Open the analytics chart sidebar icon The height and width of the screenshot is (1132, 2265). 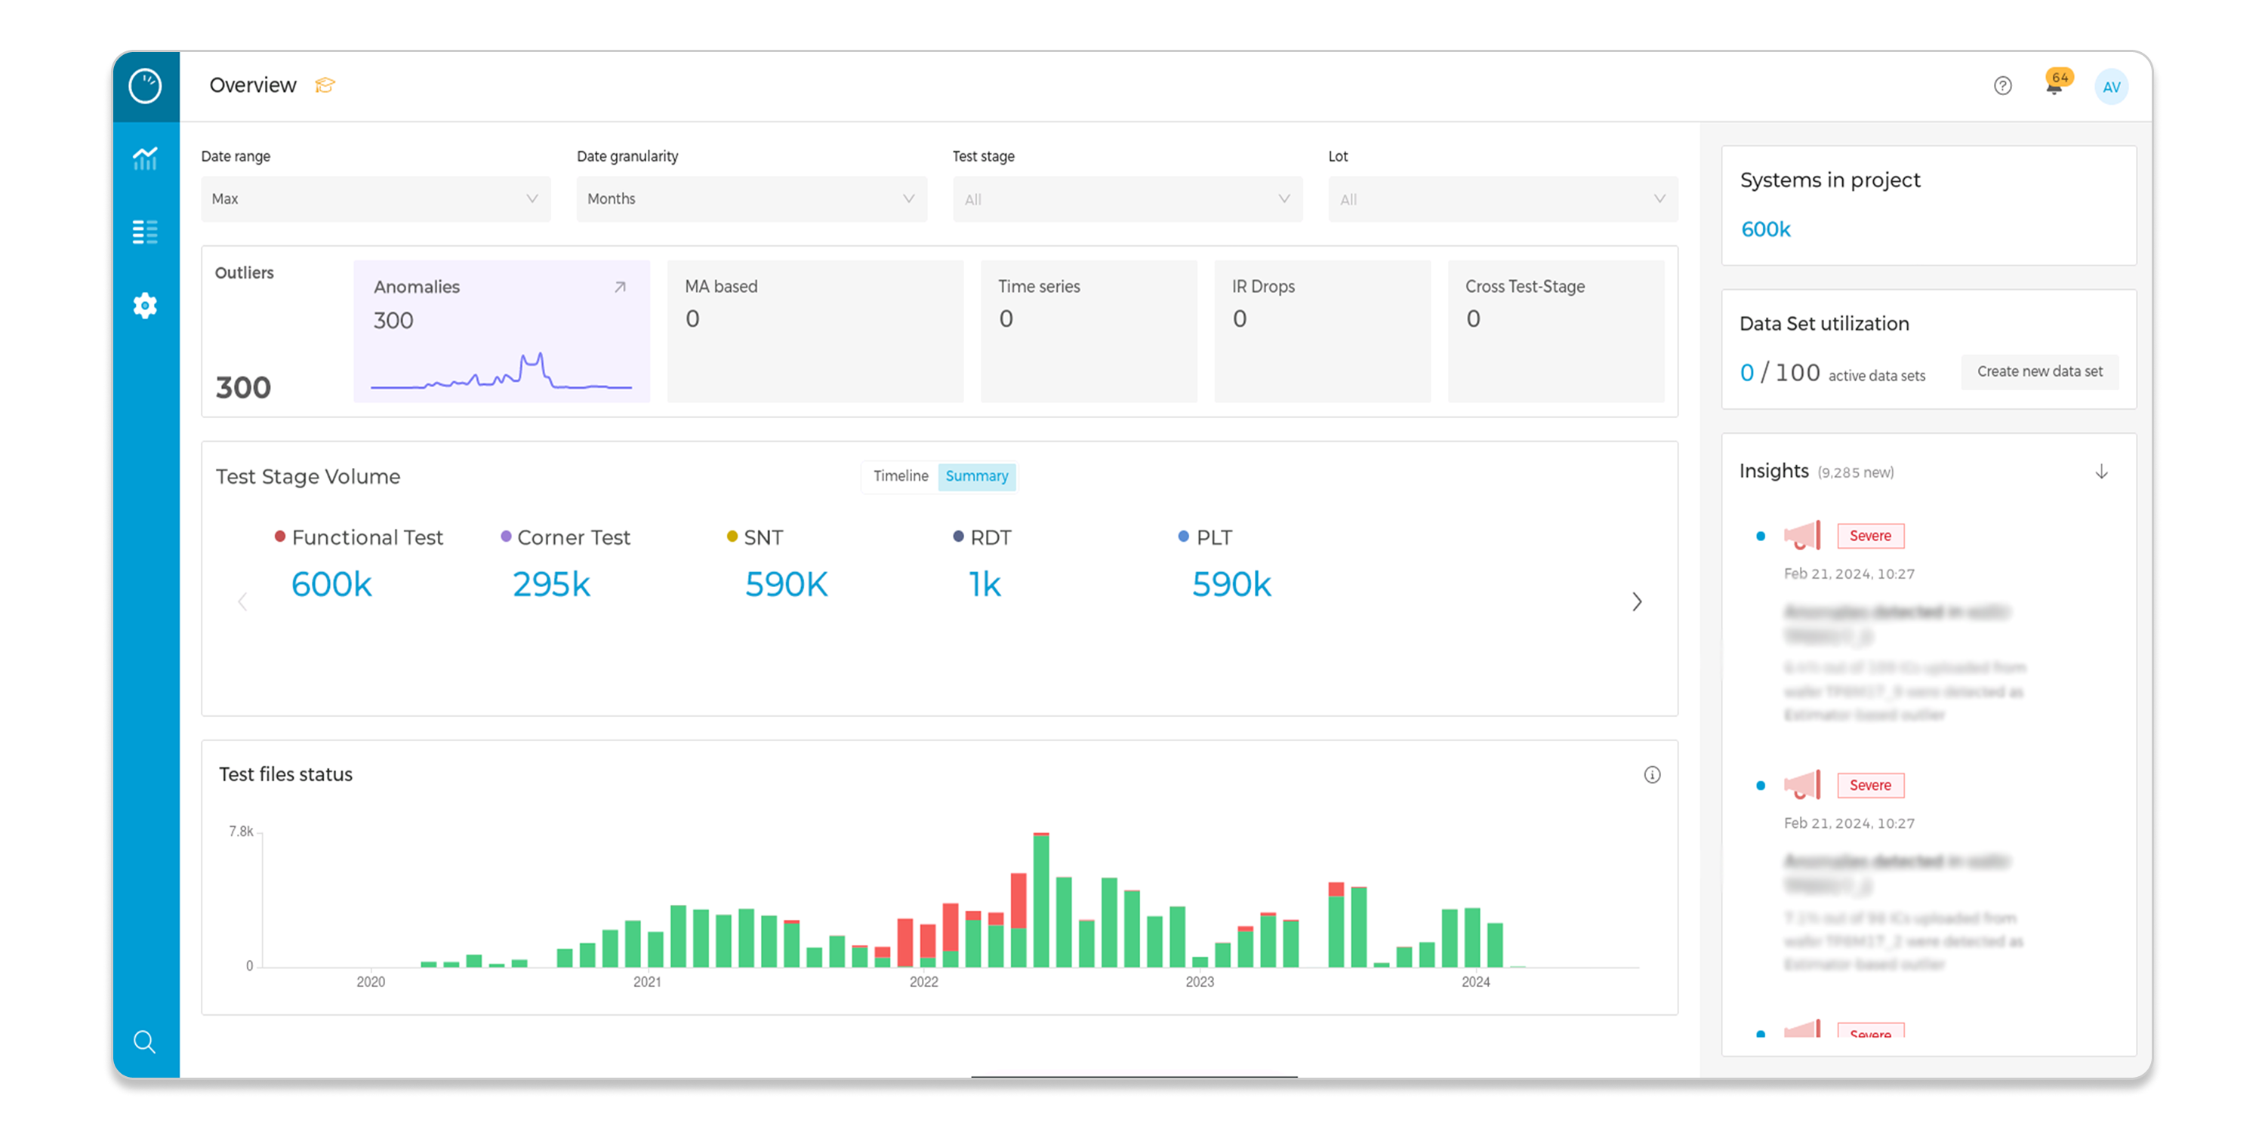(145, 158)
